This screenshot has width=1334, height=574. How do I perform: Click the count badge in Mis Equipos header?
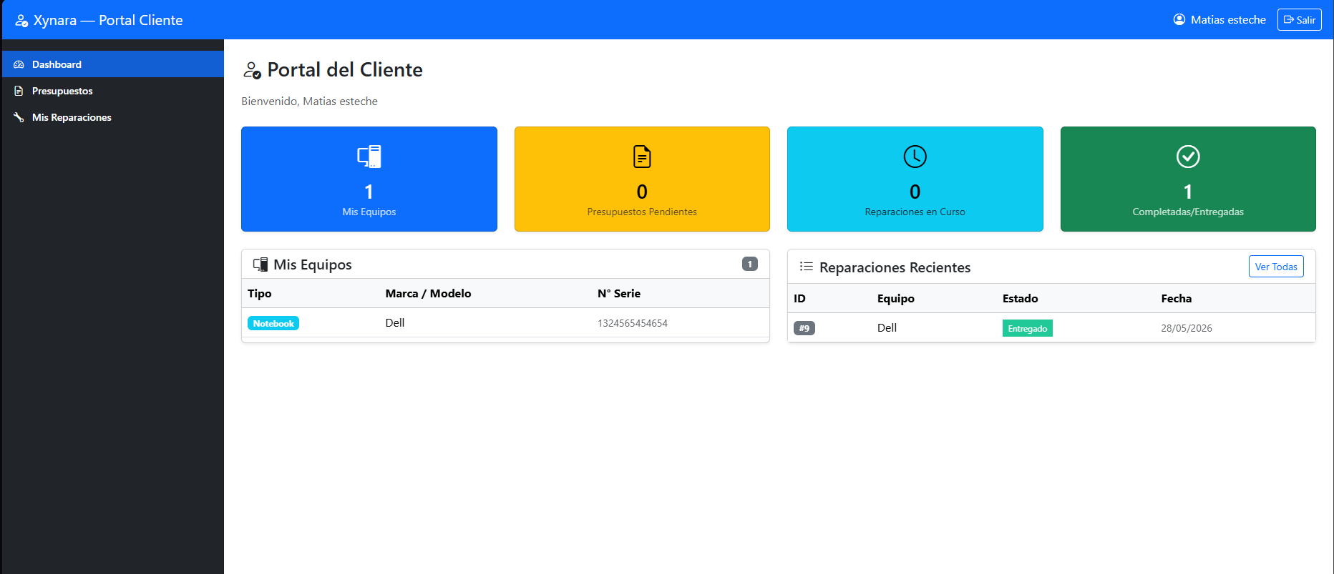coord(750,264)
